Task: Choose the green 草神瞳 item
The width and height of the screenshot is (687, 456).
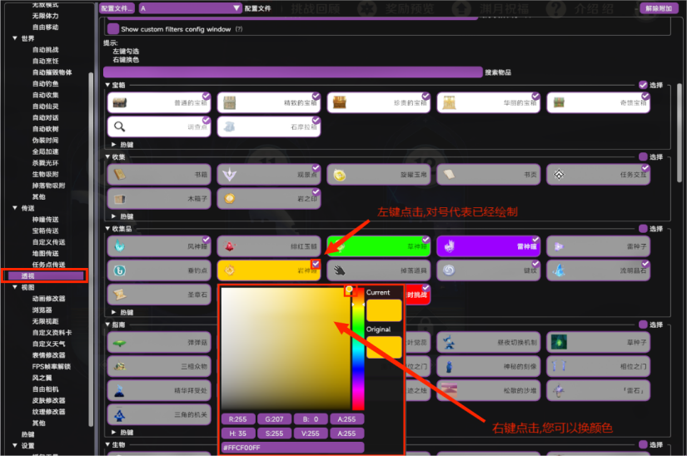Action: [x=377, y=246]
